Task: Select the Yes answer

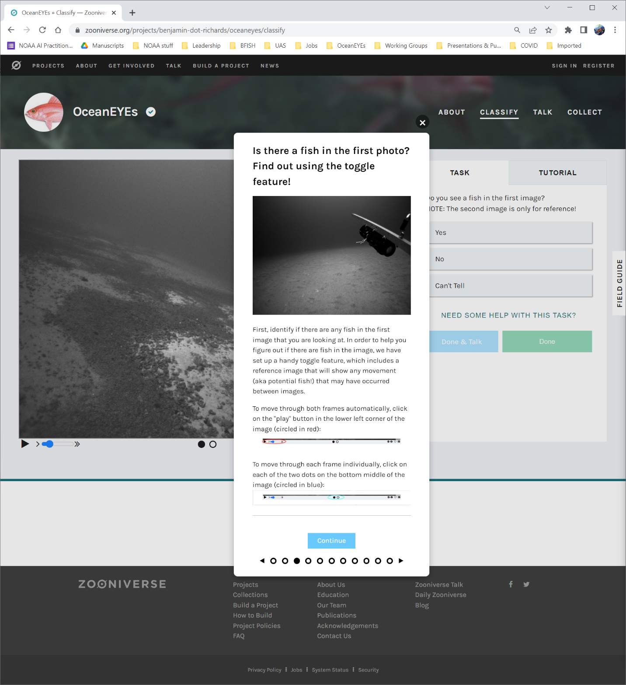Action: point(511,233)
